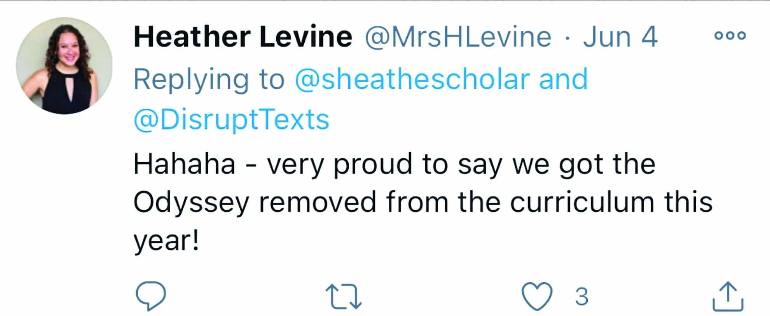Open the @sheathescholar mention
The width and height of the screenshot is (770, 316).
412,79
